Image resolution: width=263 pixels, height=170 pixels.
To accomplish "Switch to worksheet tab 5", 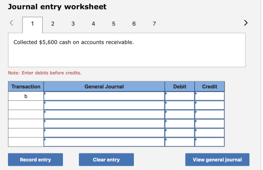I will coord(114,24).
